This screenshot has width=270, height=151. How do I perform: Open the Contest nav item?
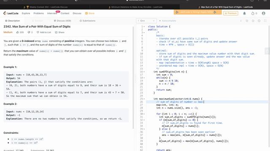[x=65, y=13]
